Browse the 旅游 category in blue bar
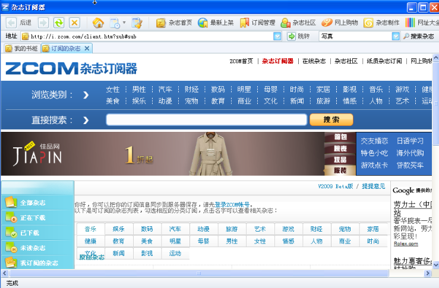 coord(323,101)
